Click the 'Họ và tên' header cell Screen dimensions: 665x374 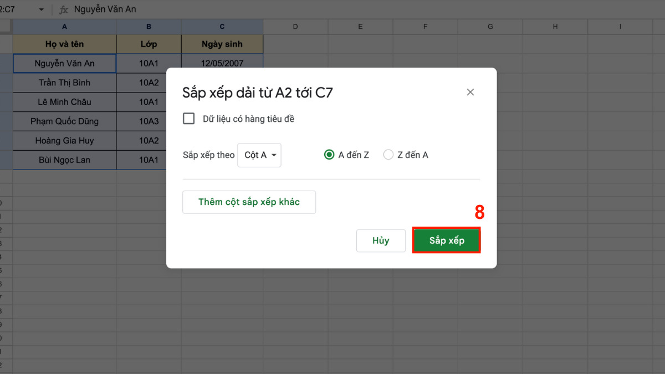click(65, 44)
